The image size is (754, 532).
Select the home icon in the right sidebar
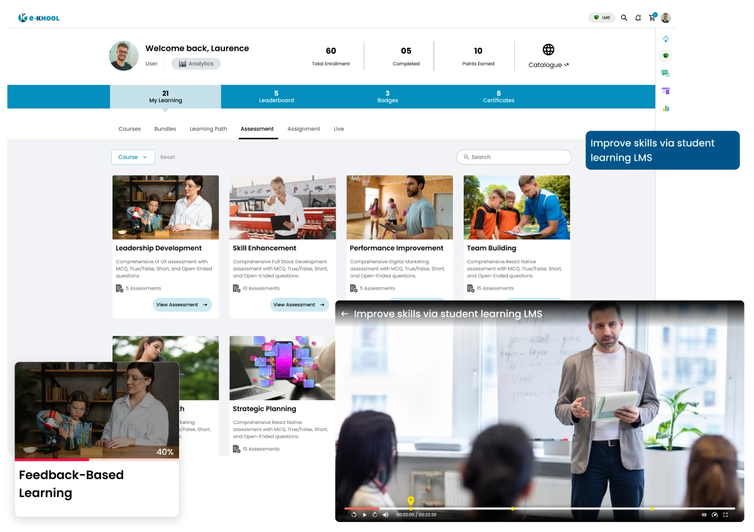[x=666, y=38]
